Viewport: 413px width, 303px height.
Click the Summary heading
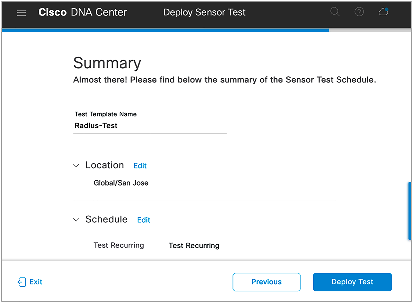coord(107,63)
